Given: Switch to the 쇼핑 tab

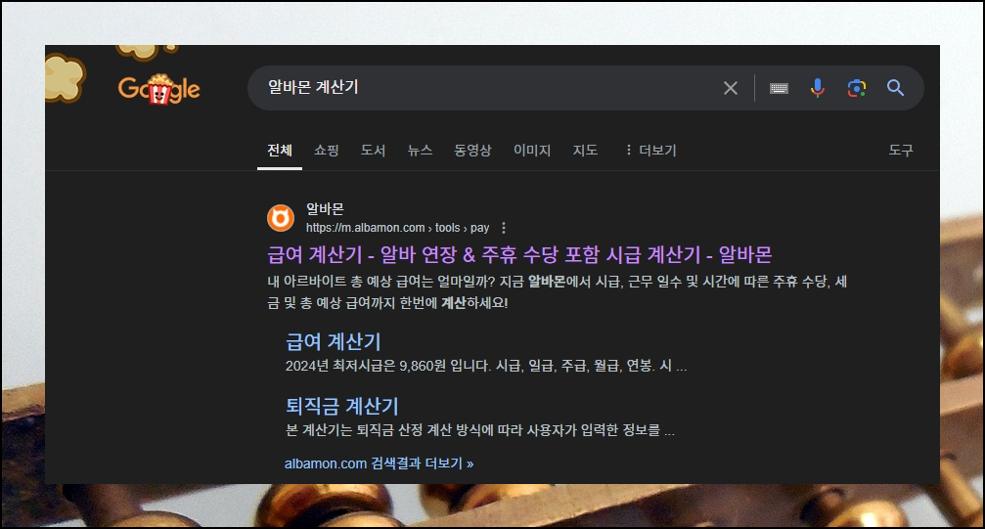Looking at the screenshot, I should point(326,151).
